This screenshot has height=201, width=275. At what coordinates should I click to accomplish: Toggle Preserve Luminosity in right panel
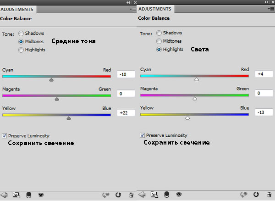[x=142, y=135]
